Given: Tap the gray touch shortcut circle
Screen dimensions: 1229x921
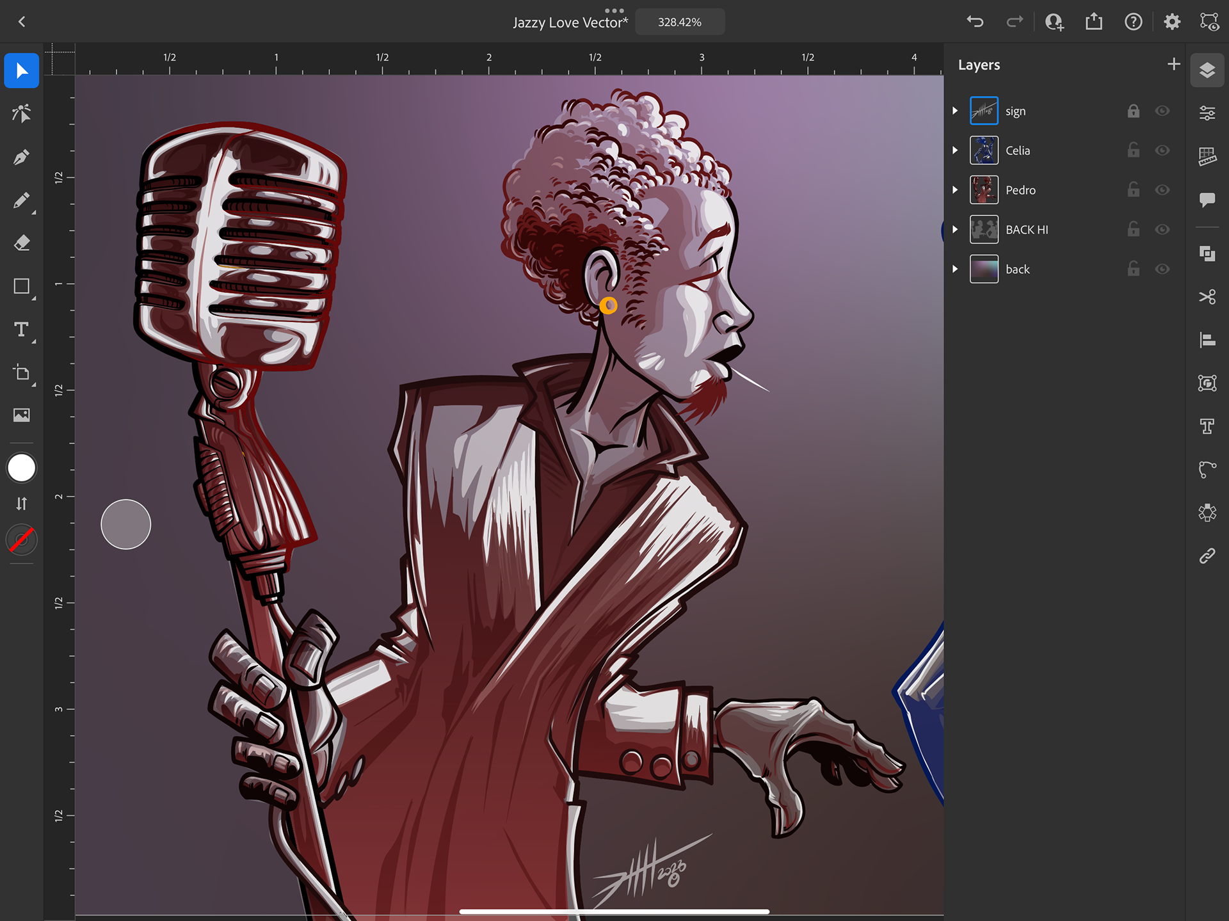Looking at the screenshot, I should click(x=126, y=524).
